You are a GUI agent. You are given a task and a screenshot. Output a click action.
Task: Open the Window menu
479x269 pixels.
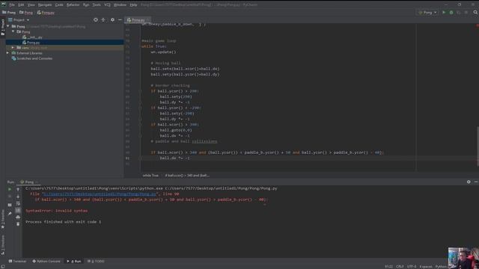tap(120, 5)
